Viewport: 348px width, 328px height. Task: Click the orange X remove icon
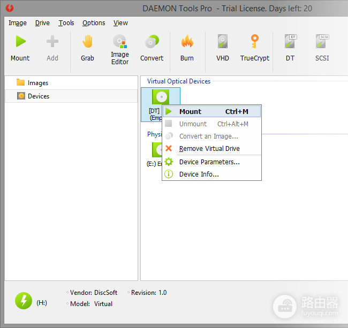click(169, 148)
